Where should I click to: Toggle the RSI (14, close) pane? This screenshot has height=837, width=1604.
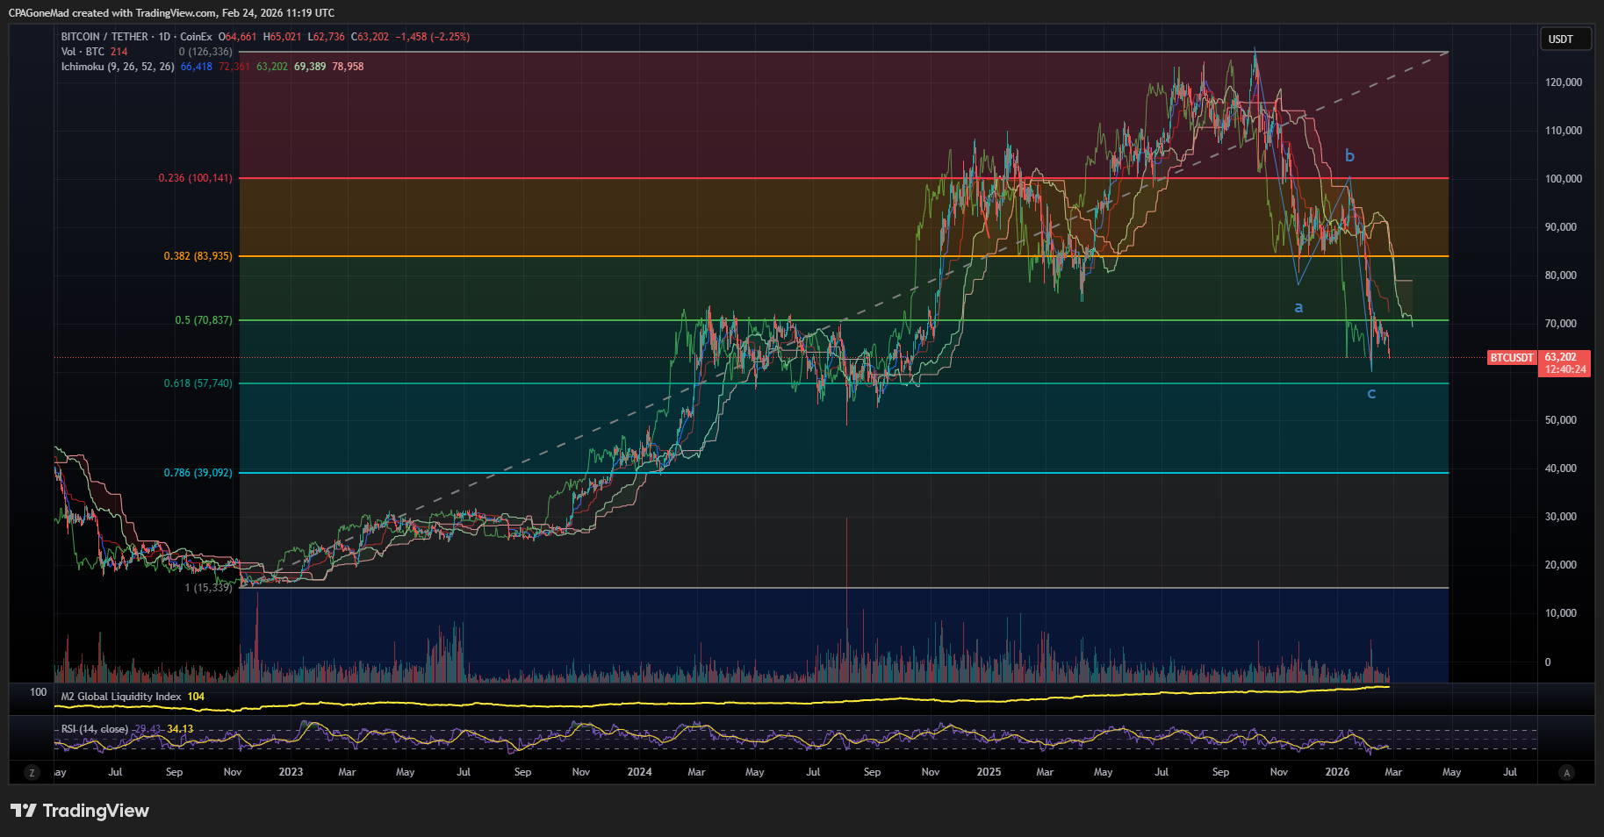94,728
